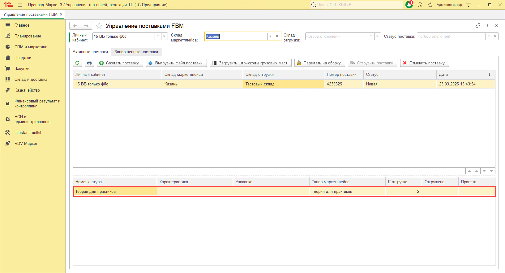Open НСИ и администрирование section

(x=33, y=119)
